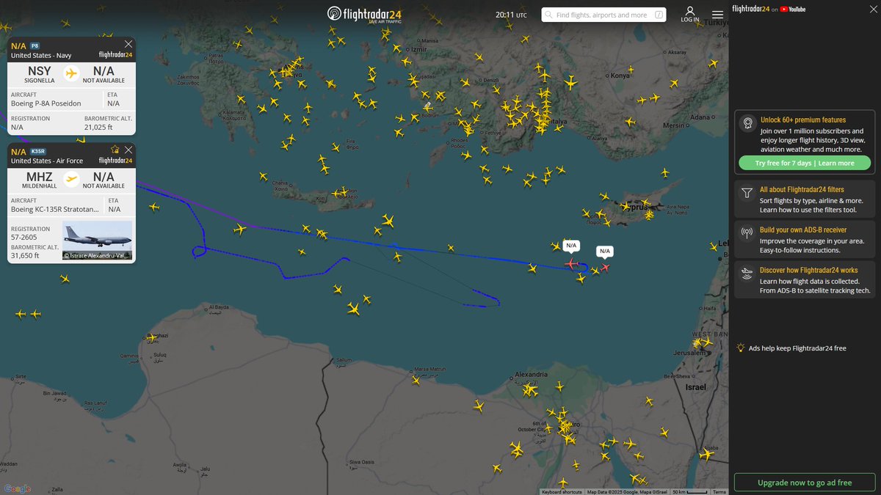
Task: Open All about Flightradar24 filters article
Action: point(802,189)
